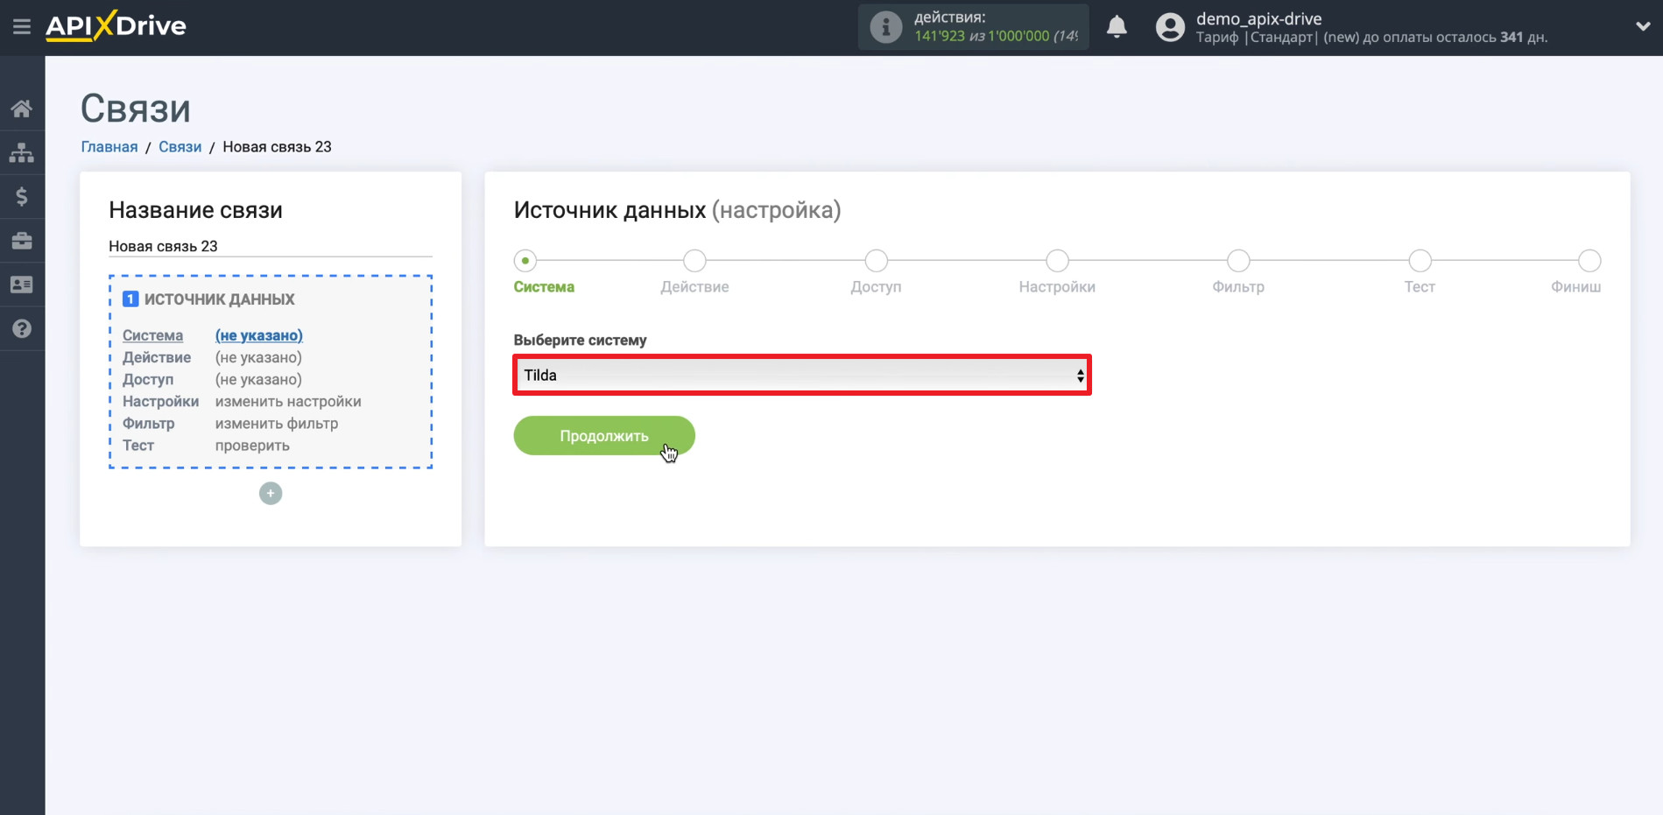
Task: Click the briefcase icon in the sidebar
Action: pyautogui.click(x=22, y=241)
